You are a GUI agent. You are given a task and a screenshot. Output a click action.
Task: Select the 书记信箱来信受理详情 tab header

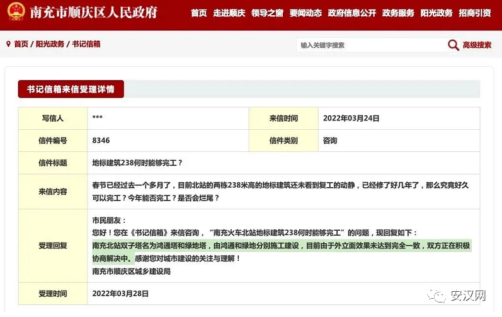(71, 89)
